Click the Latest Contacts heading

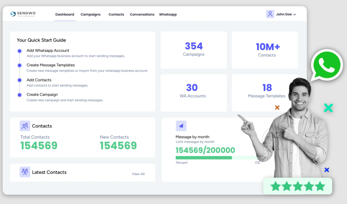[x=49, y=172]
